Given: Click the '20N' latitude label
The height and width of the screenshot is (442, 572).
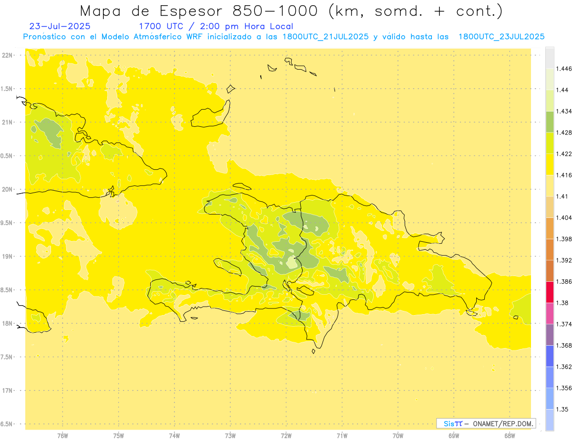Looking at the screenshot, I should [x=7, y=189].
